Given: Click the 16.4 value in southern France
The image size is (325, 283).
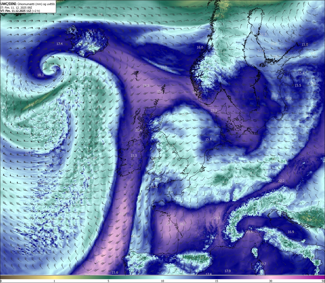Looking at the screenshot, I should pyautogui.click(x=213, y=238).
